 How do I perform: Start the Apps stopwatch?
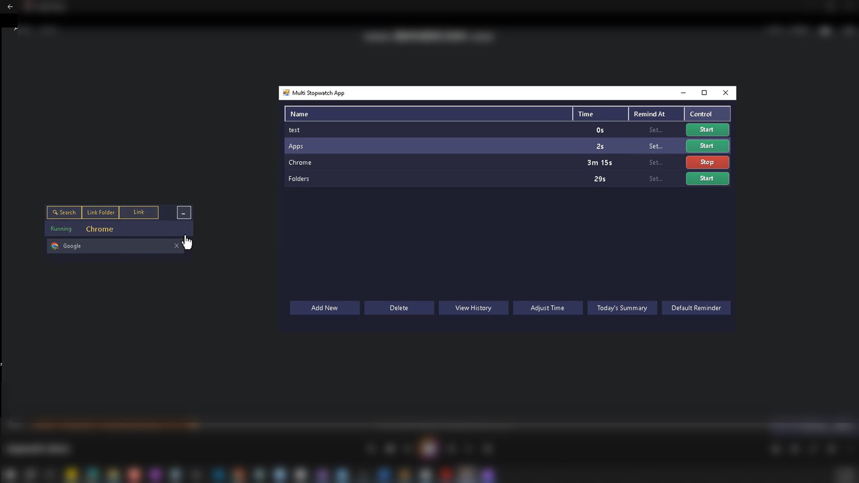(707, 146)
